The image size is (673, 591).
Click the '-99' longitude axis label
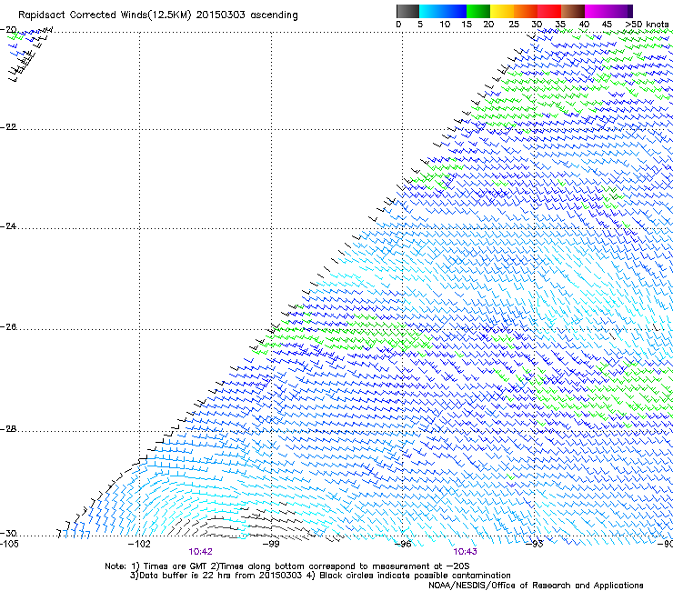(271, 544)
